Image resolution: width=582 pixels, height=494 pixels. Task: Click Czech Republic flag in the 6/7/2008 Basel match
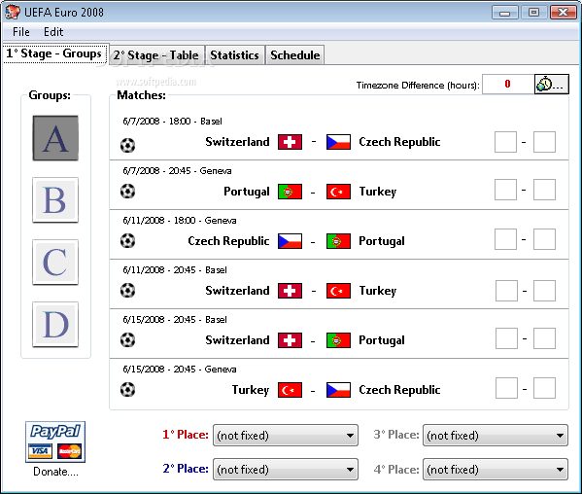pos(338,142)
